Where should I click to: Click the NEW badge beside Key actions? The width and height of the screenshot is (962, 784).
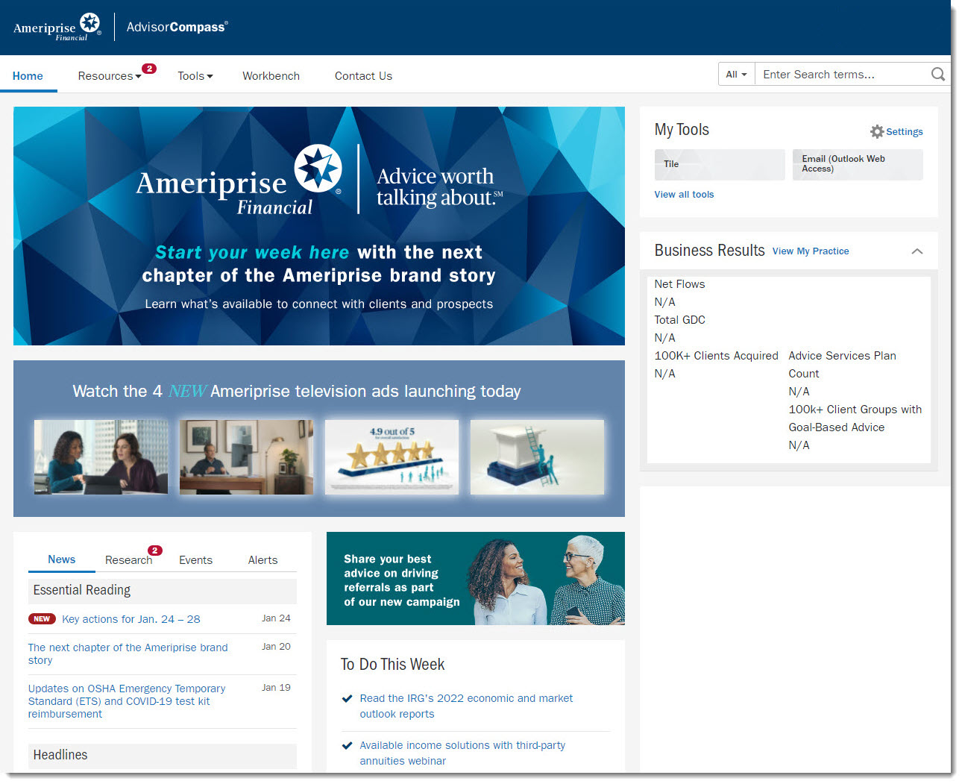42,619
